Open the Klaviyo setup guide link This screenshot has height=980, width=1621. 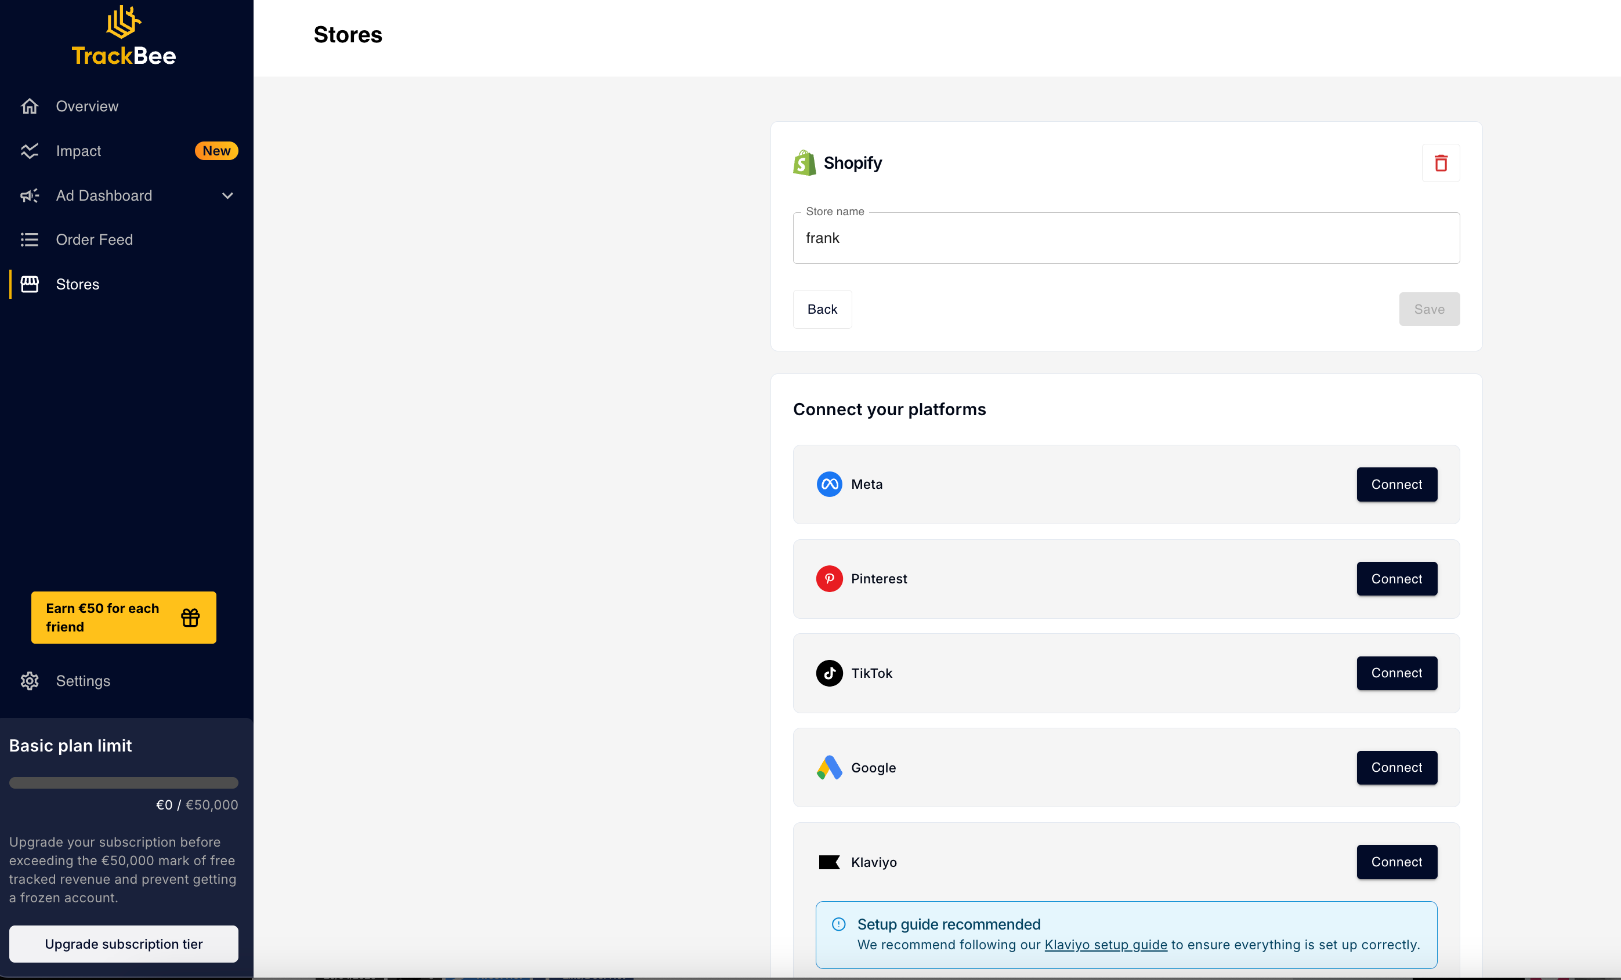point(1105,945)
